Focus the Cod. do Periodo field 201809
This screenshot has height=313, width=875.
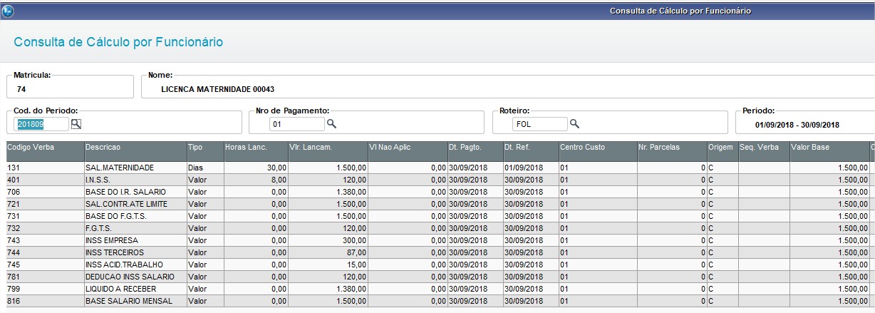[42, 124]
